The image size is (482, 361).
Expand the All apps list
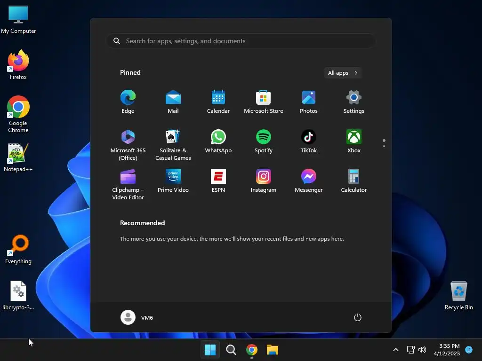point(343,73)
